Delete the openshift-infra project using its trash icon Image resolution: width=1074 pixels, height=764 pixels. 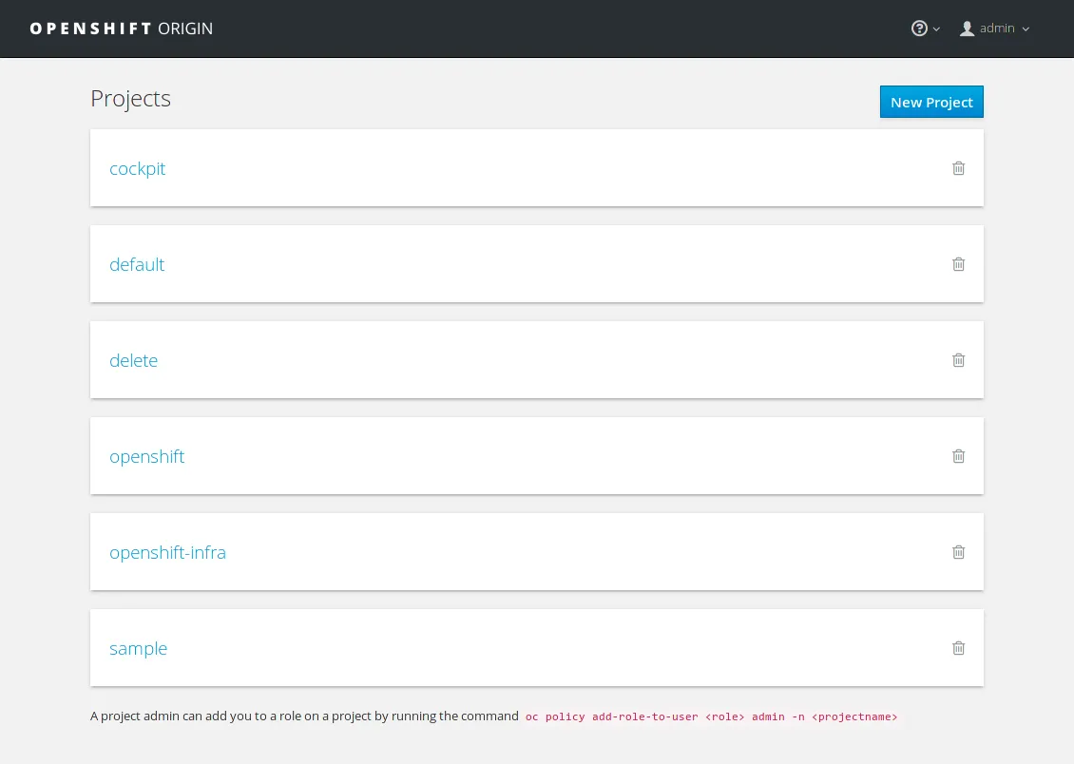[x=958, y=552]
